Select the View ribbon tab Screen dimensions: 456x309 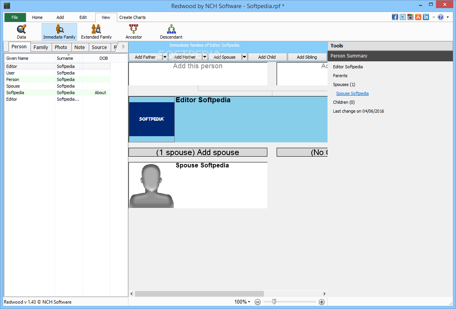tap(106, 17)
